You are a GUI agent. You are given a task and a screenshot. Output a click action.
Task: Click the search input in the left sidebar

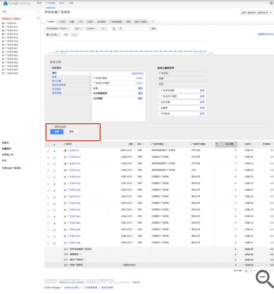point(19,12)
